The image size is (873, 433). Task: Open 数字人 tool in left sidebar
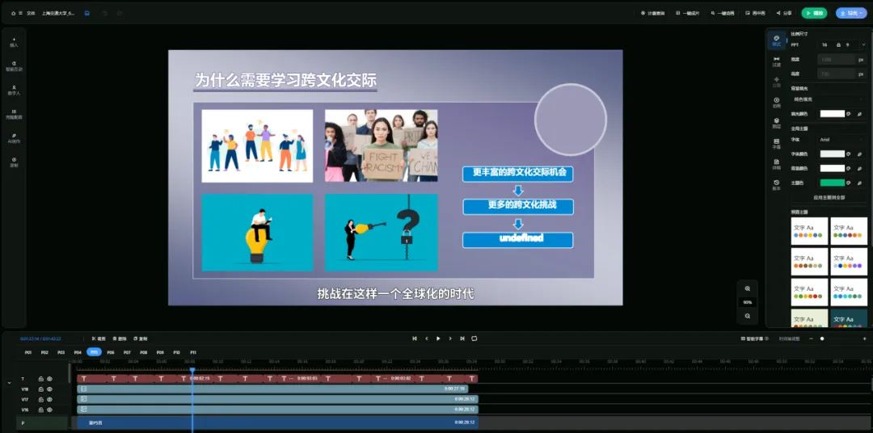pos(14,90)
